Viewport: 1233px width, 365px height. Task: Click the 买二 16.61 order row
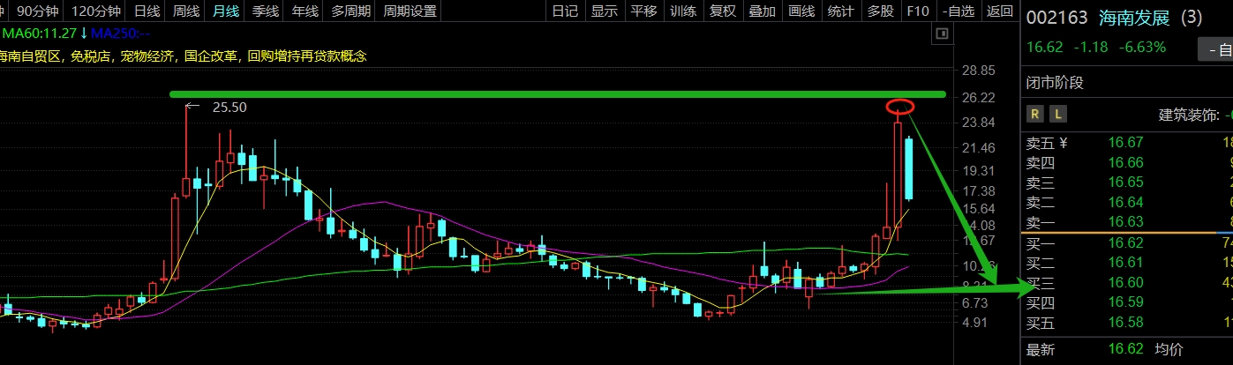[x=1129, y=262]
